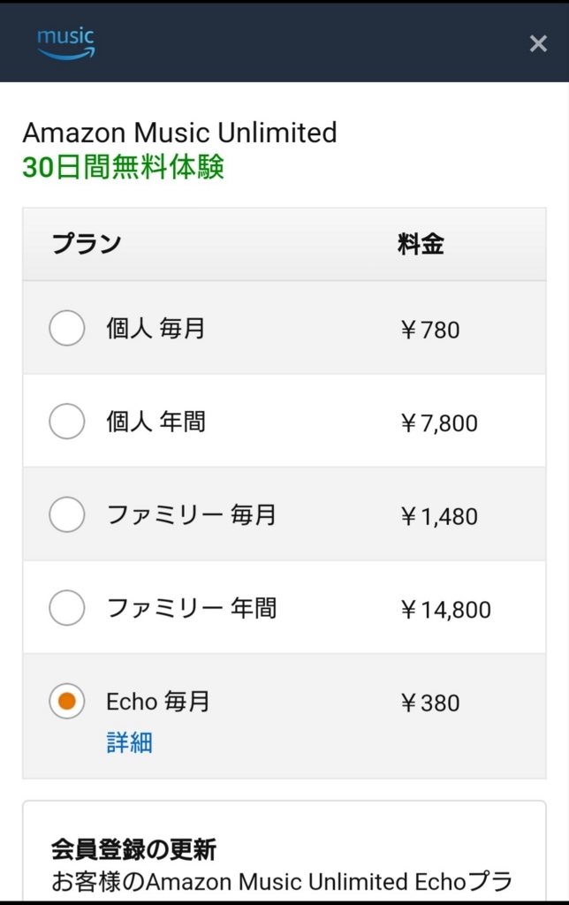This screenshot has width=569, height=905.
Task: Click the ￥780 price for 個人 毎月
Action: tap(430, 330)
